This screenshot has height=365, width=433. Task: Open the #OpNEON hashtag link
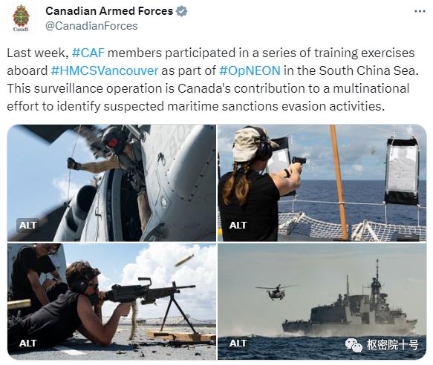click(x=250, y=70)
